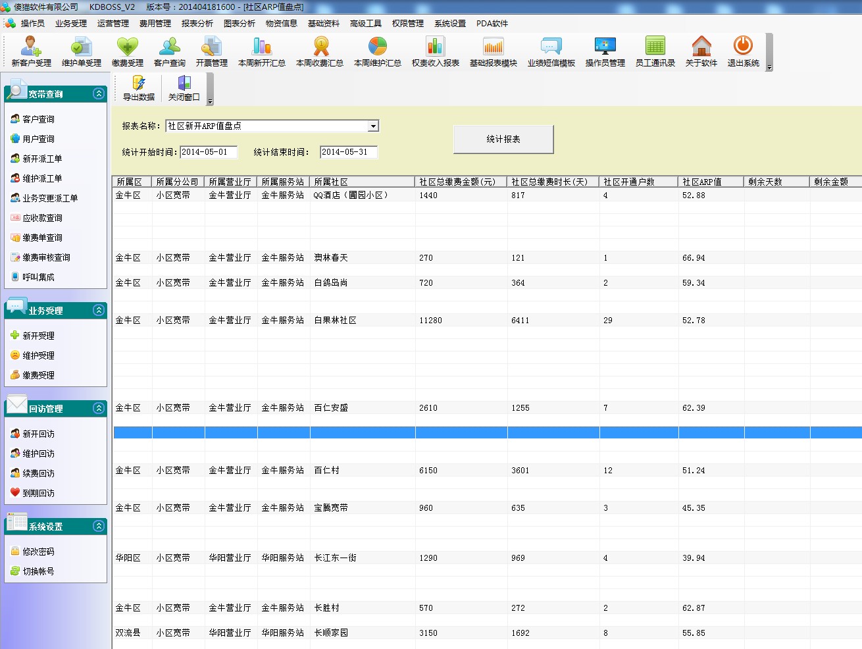The width and height of the screenshot is (862, 649).
Task: Expand sub-toolbar overflow arrow beside 关闭窗口
Action: pyautogui.click(x=210, y=102)
